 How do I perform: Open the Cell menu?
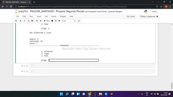[x=46, y=16]
